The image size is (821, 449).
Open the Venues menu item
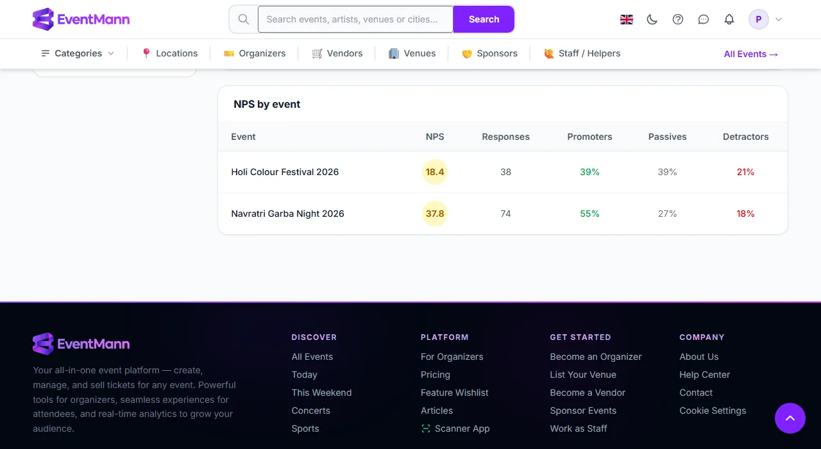pyautogui.click(x=412, y=53)
